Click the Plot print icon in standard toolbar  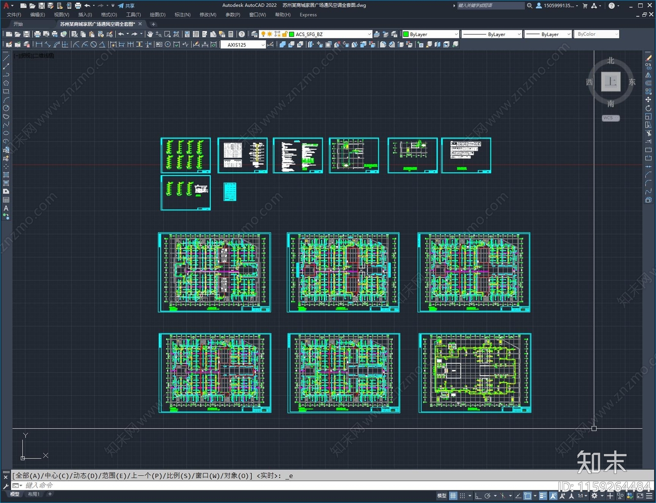click(37, 34)
